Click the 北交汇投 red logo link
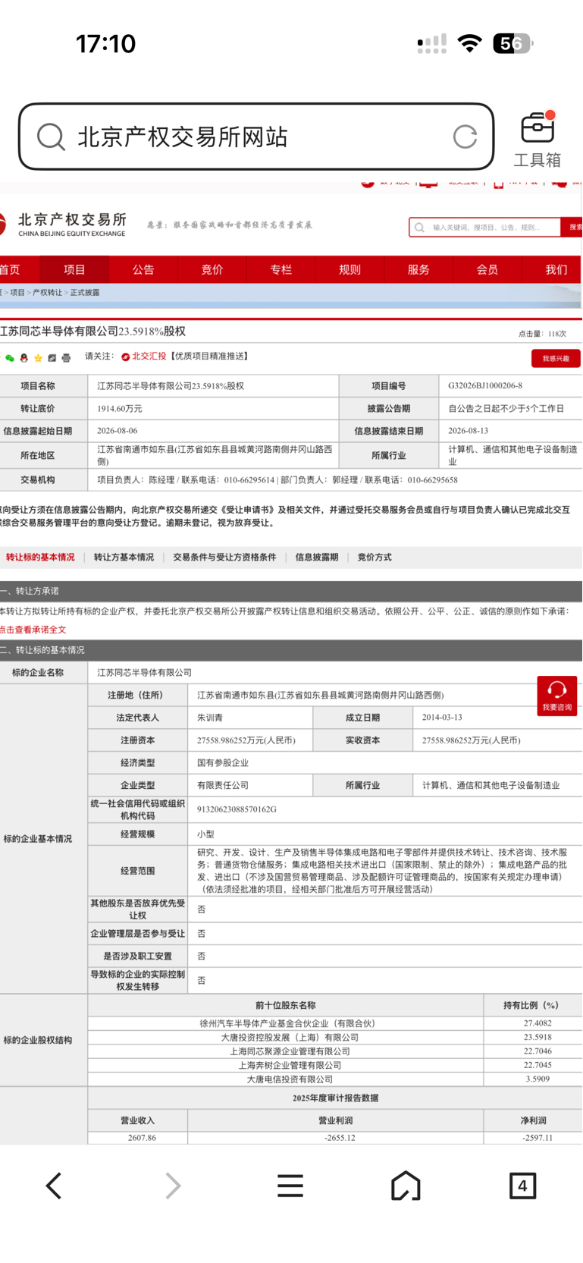Screen dimensions: 583x1263 [144, 357]
